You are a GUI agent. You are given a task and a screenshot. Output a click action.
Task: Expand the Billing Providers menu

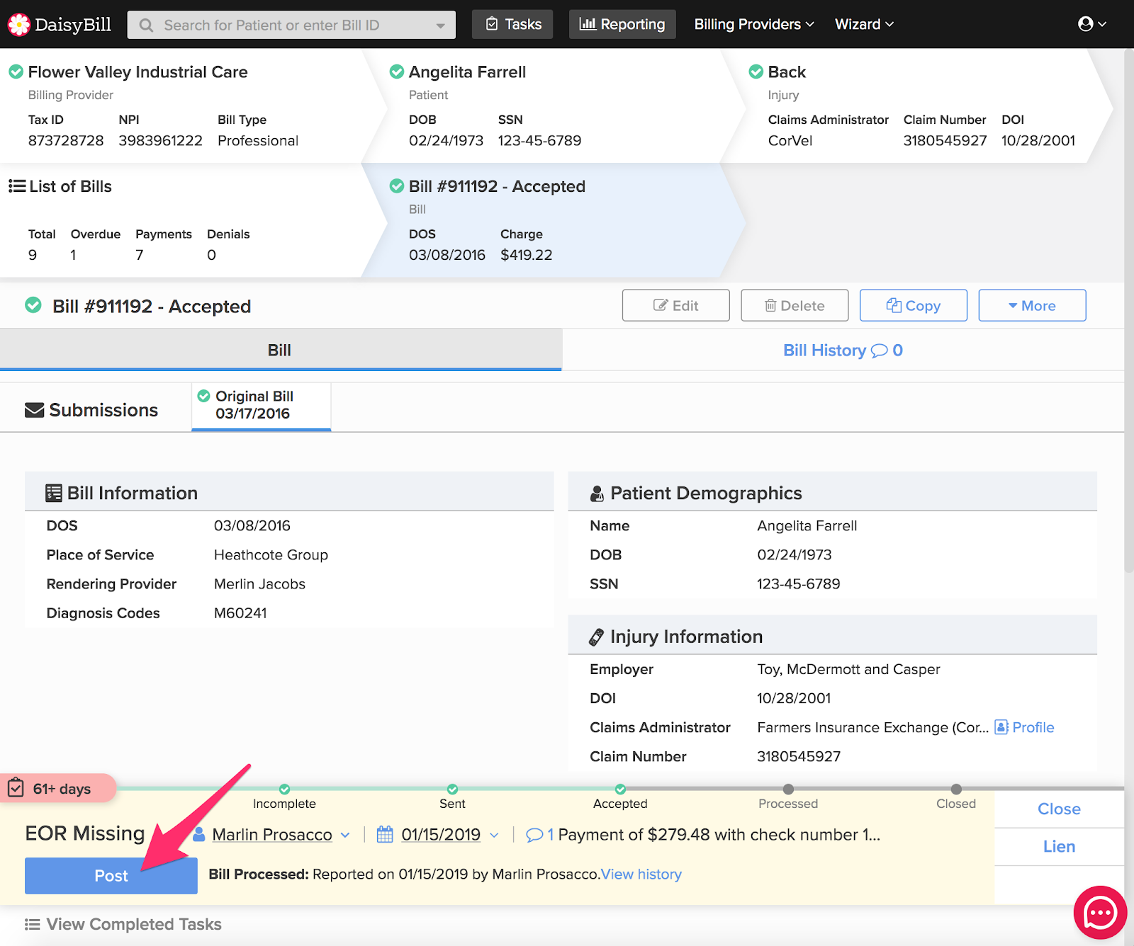point(754,24)
